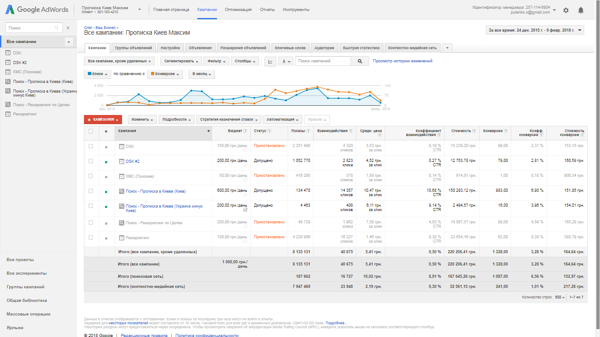Click the Поиск кампаний search field
600x337 pixels.
coord(323,61)
